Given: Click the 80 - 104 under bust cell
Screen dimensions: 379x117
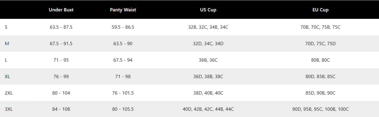Looking at the screenshot, I should pos(61,93).
